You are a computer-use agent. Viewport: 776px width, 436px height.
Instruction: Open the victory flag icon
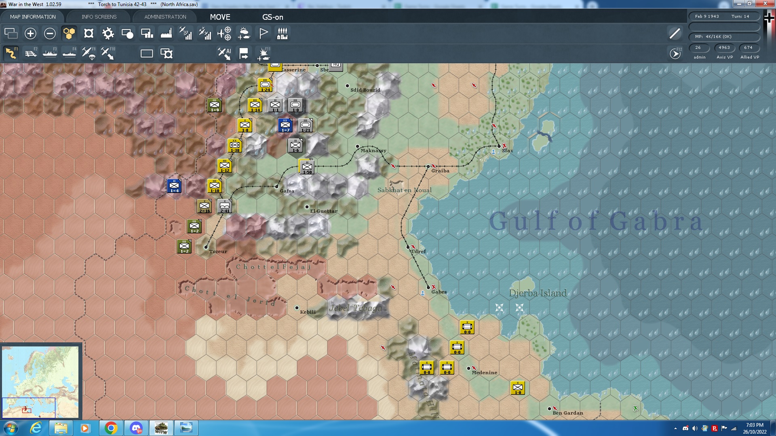click(x=263, y=34)
